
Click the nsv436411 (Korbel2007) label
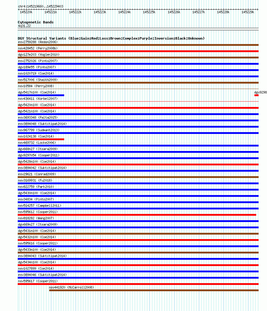(38, 99)
